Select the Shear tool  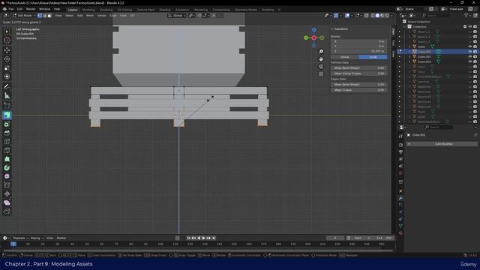7,202
